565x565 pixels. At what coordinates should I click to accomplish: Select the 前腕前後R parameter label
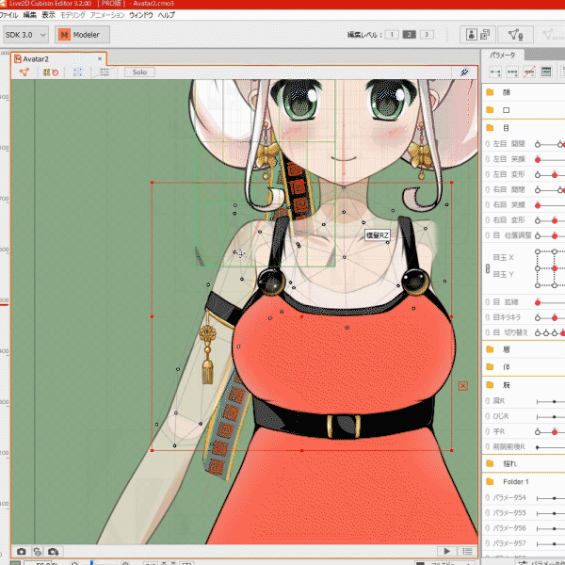[508, 446]
